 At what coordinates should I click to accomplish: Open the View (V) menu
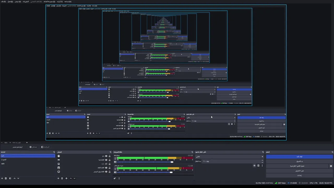tap(18, 2)
